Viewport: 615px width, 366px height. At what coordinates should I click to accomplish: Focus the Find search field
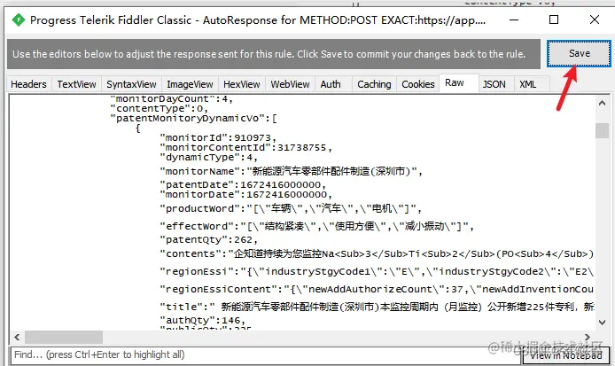[x=265, y=355]
